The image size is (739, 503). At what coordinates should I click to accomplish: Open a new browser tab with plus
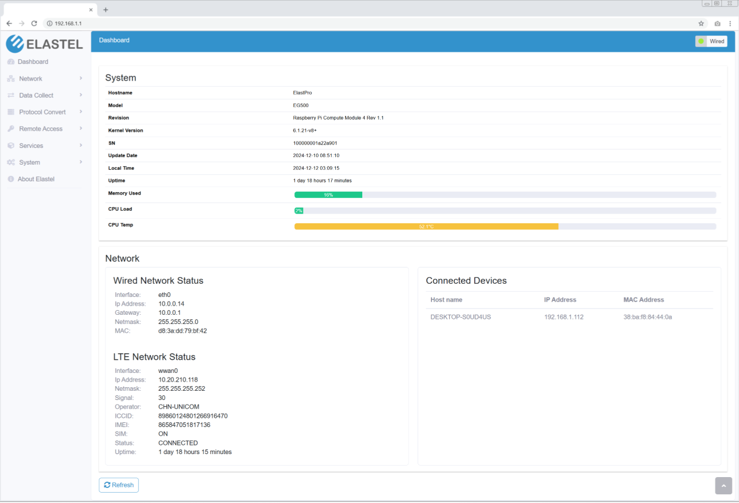[x=105, y=10]
